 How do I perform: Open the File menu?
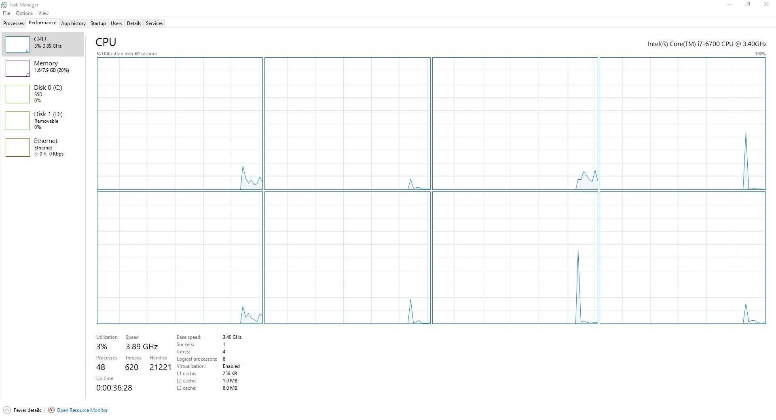click(6, 13)
